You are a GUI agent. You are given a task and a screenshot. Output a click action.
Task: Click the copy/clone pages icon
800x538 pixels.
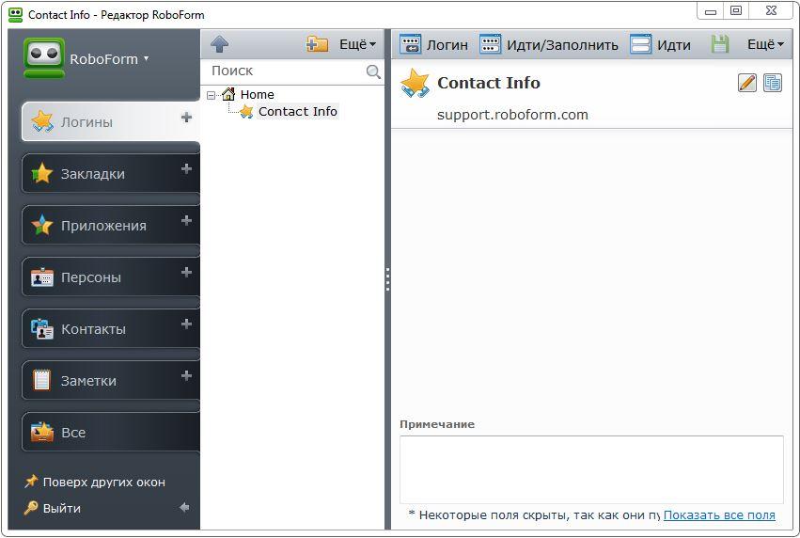[773, 82]
